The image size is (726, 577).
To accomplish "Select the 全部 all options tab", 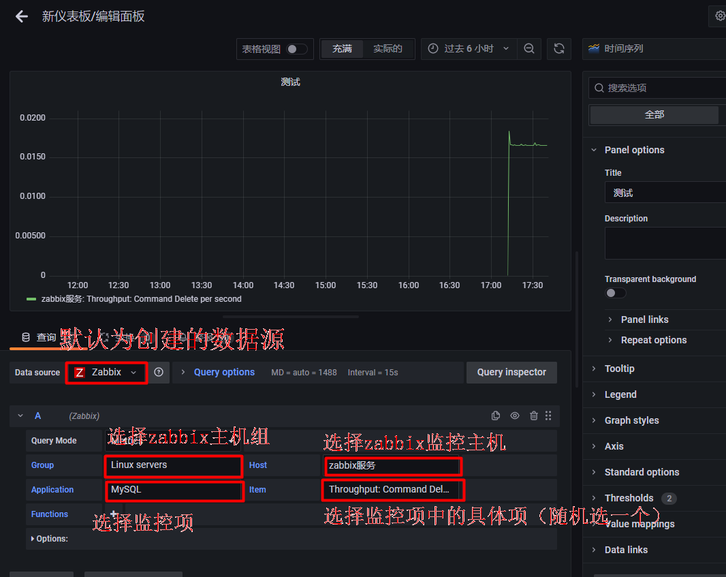I will (654, 115).
